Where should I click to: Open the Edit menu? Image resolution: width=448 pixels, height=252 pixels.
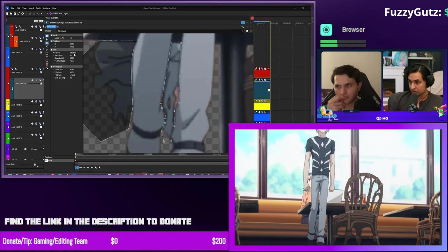(x=18, y=8)
